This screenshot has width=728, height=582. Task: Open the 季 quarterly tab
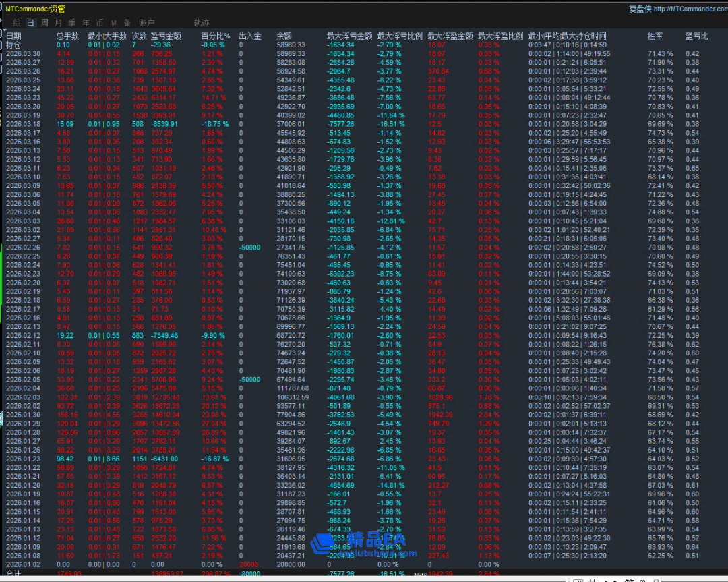(x=71, y=23)
